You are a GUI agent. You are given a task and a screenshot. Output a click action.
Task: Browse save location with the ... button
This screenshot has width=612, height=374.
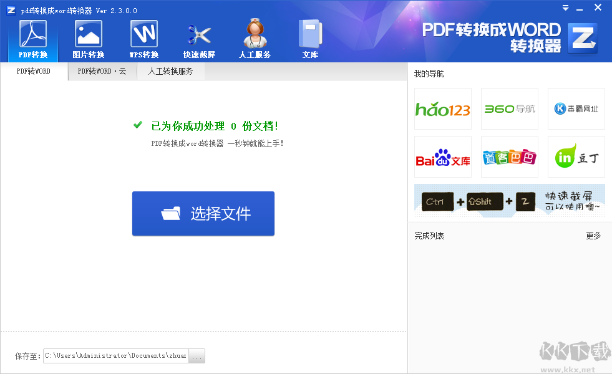(197, 355)
